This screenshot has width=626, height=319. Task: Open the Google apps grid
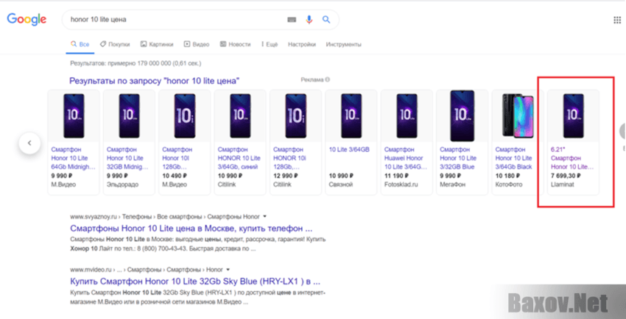point(616,20)
